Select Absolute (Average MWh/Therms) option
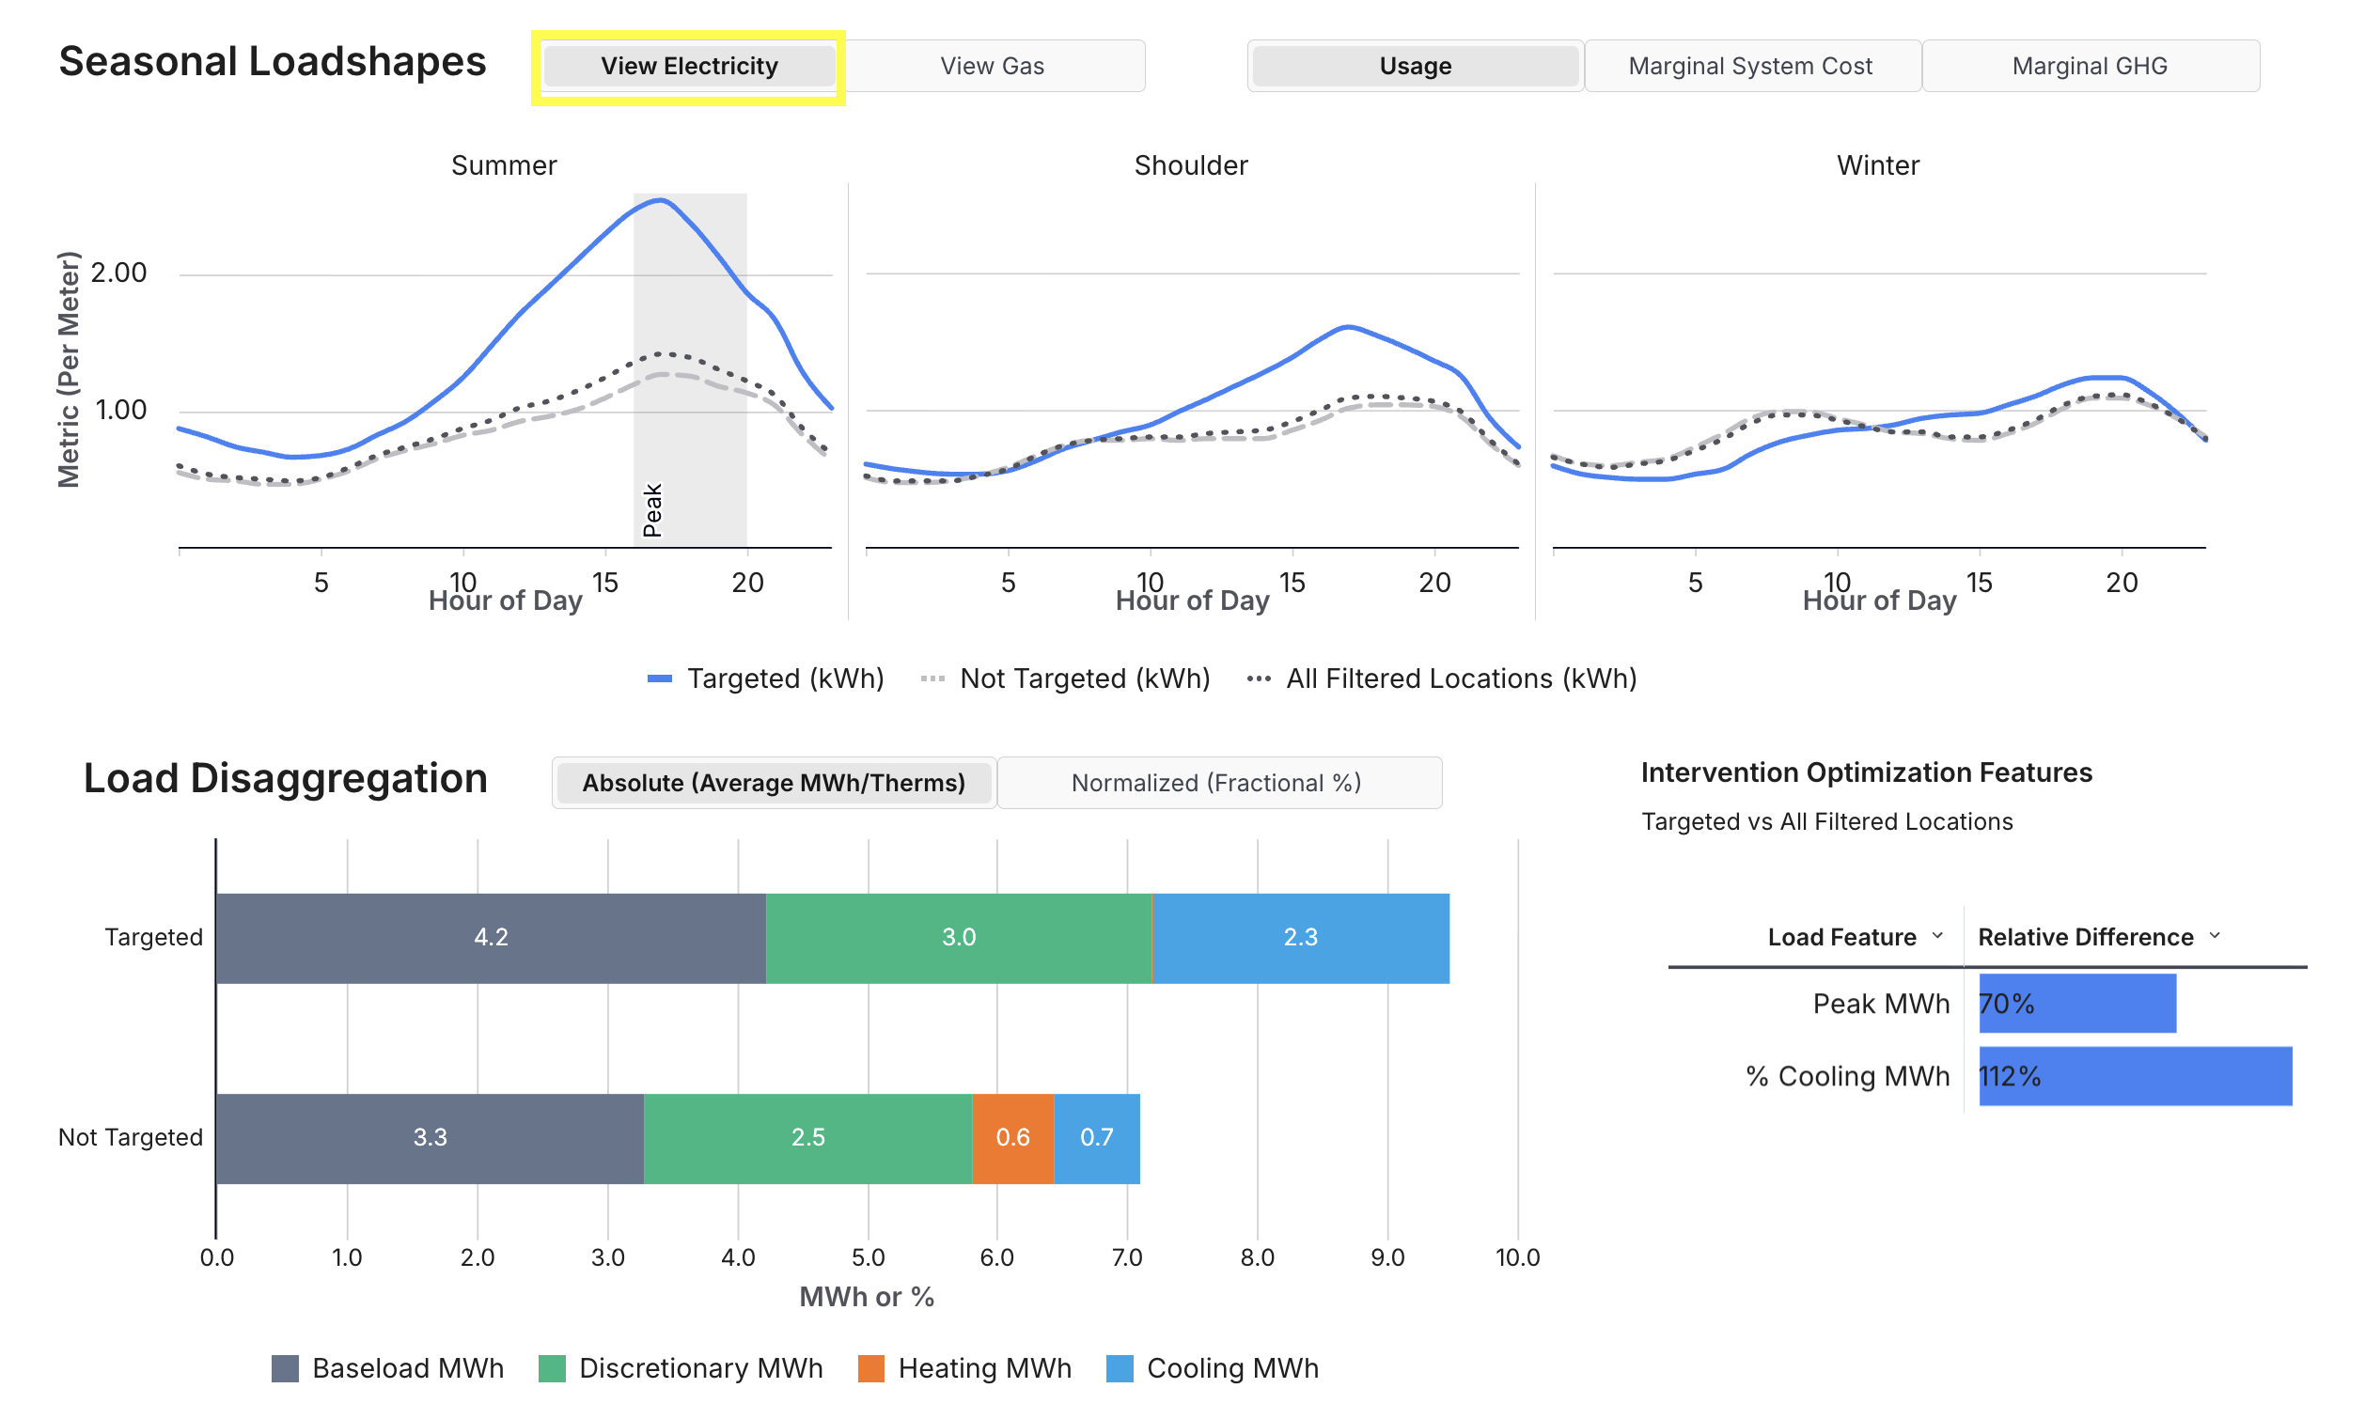Image resolution: width=2365 pixels, height=1419 pixels. click(774, 783)
